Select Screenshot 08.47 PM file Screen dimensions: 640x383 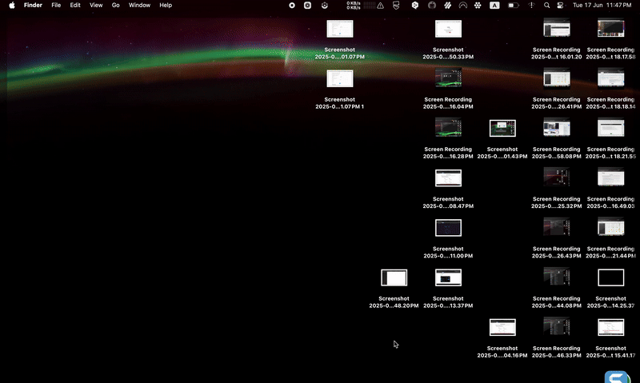448,189
